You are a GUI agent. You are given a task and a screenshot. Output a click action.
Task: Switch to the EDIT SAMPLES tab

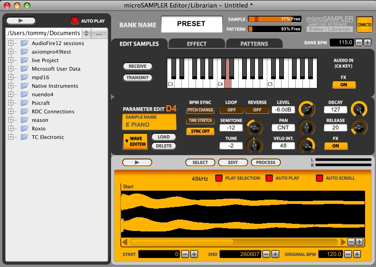(x=139, y=44)
